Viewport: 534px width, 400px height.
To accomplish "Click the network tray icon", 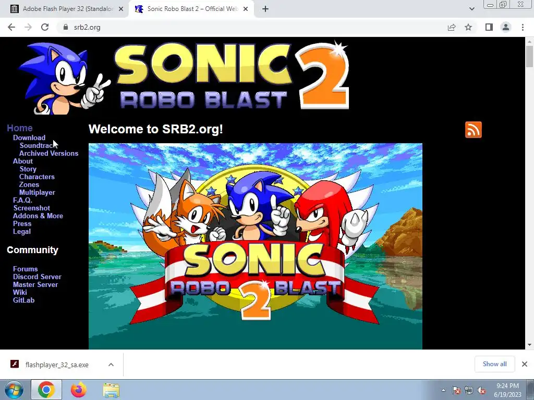I will (469, 390).
